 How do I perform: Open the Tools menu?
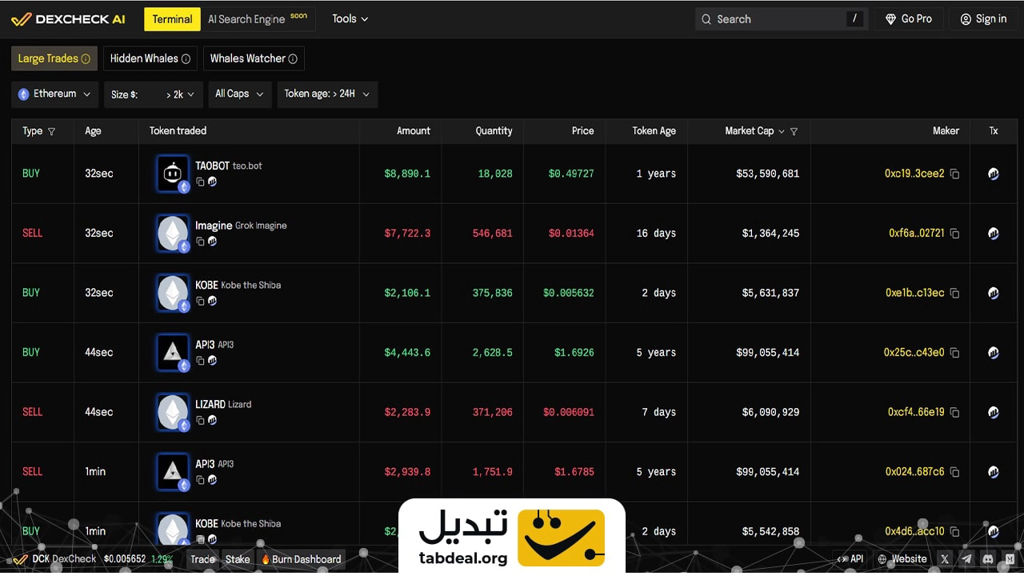pos(350,19)
